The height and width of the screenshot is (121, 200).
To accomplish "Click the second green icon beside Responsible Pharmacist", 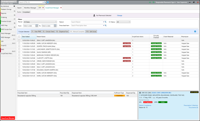I will click(x=153, y=2).
